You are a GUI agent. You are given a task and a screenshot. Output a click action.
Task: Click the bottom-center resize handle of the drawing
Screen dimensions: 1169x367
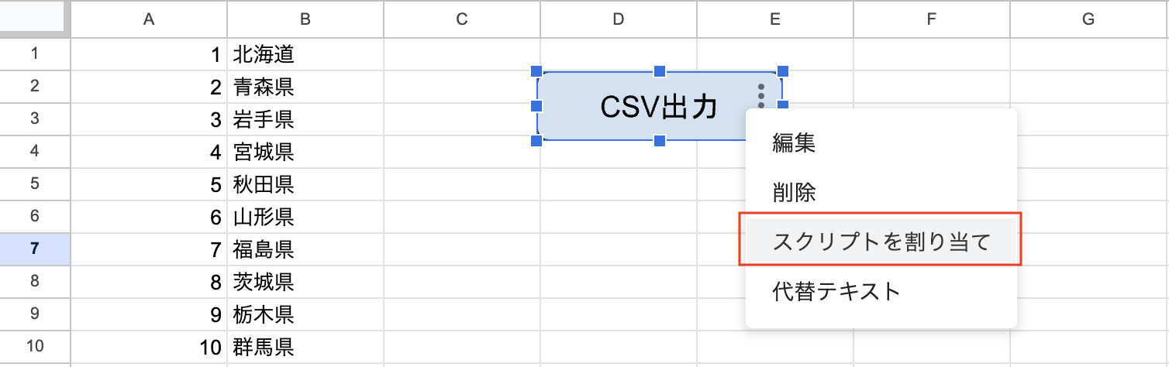(x=660, y=140)
